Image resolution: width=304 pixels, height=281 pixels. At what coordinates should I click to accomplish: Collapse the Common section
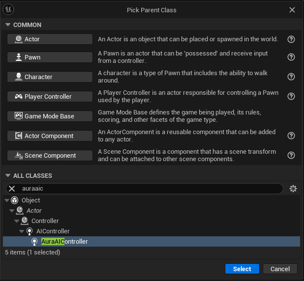(8, 25)
